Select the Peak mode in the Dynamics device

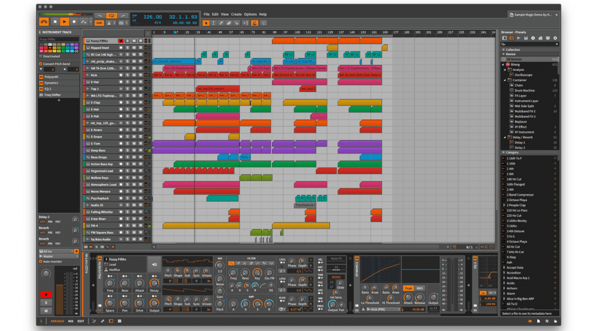point(408,288)
